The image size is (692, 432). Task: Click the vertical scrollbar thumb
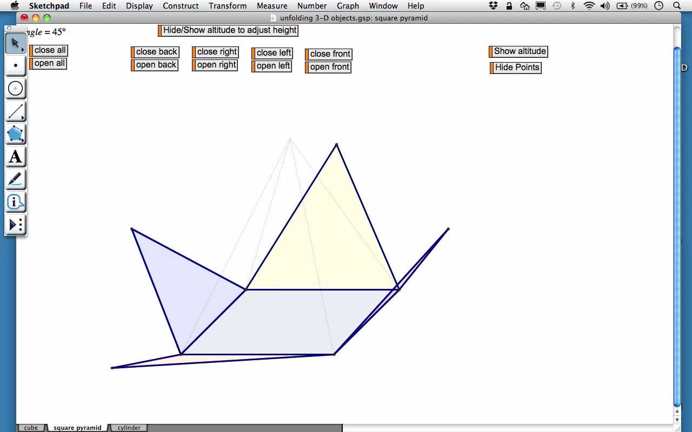[x=677, y=227]
